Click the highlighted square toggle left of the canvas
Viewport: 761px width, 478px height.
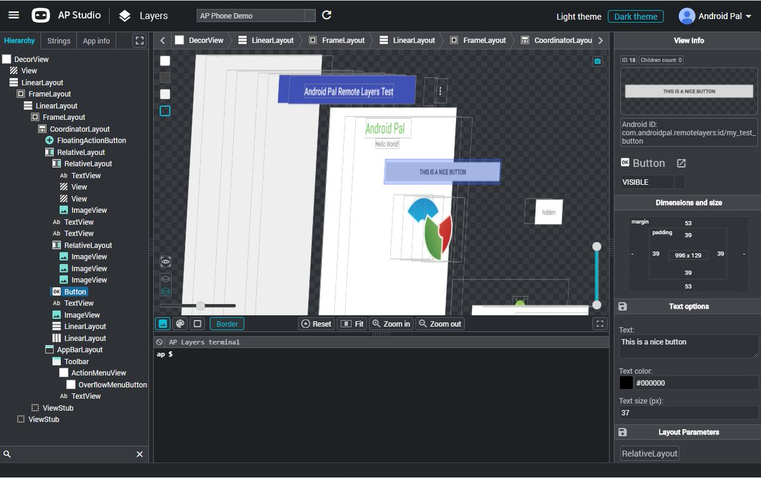164,111
